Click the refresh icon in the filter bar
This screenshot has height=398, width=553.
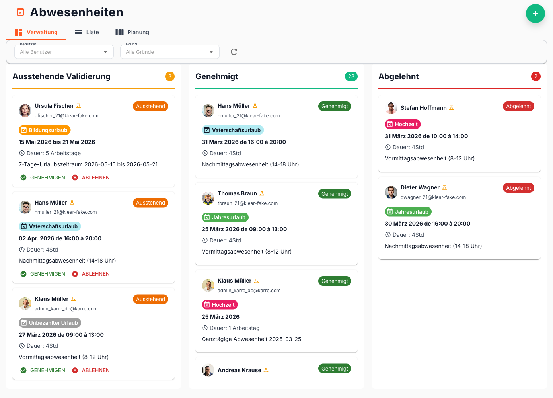(234, 52)
